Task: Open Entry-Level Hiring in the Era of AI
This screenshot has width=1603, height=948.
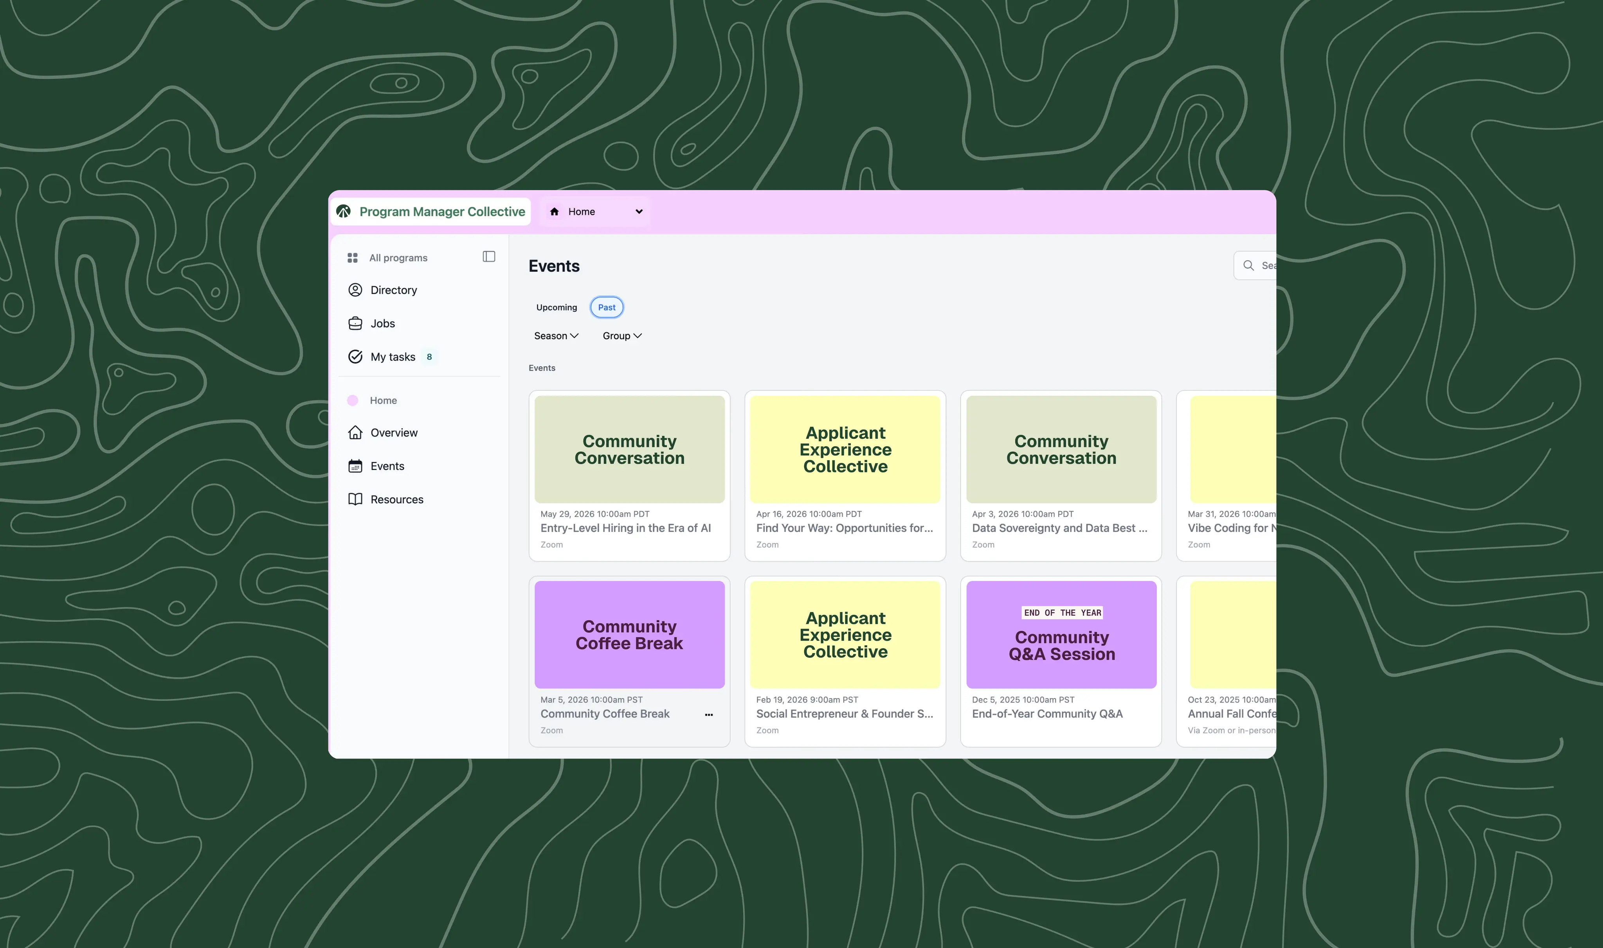Action: [x=626, y=528]
